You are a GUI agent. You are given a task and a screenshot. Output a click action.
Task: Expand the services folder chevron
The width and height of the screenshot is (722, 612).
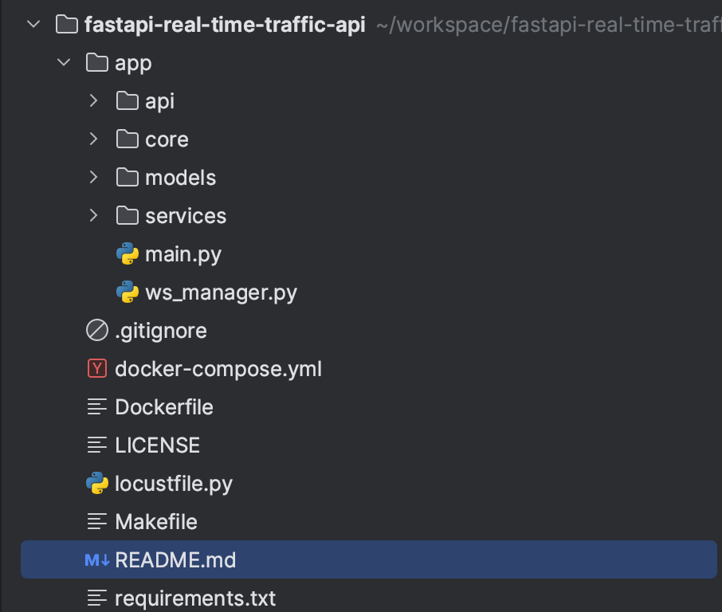coord(94,216)
